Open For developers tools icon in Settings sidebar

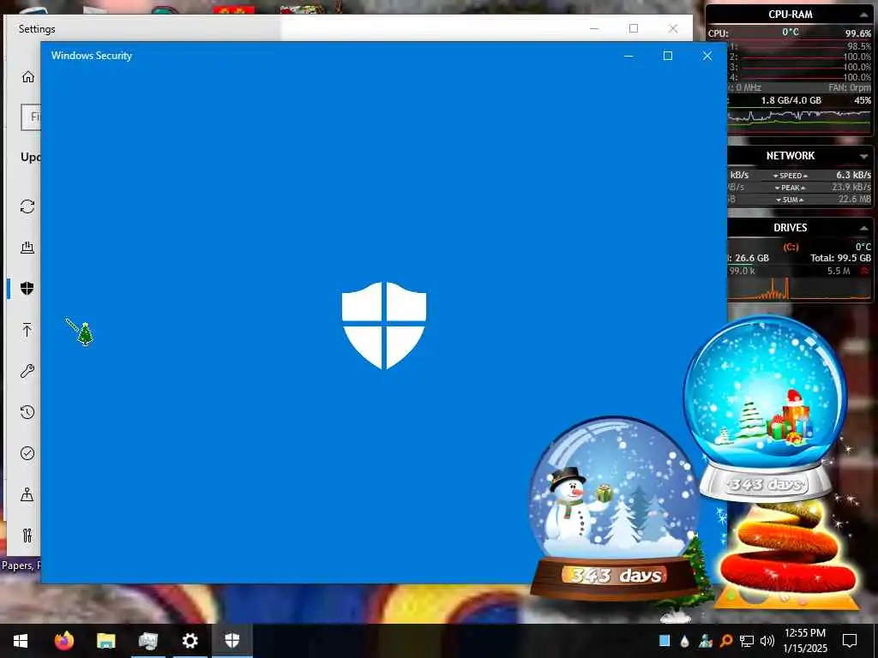pyautogui.click(x=27, y=535)
